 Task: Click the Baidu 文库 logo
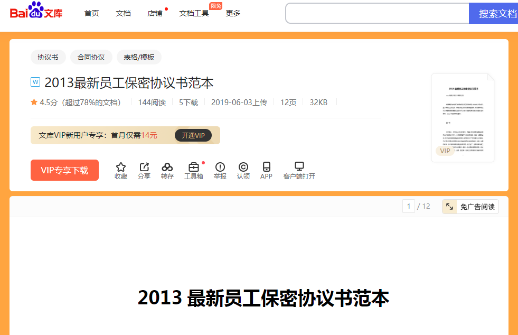pos(34,12)
